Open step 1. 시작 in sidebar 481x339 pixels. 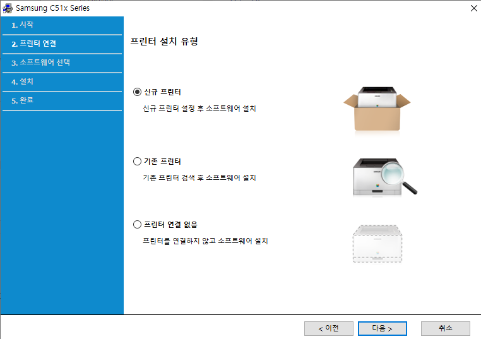coord(62,25)
